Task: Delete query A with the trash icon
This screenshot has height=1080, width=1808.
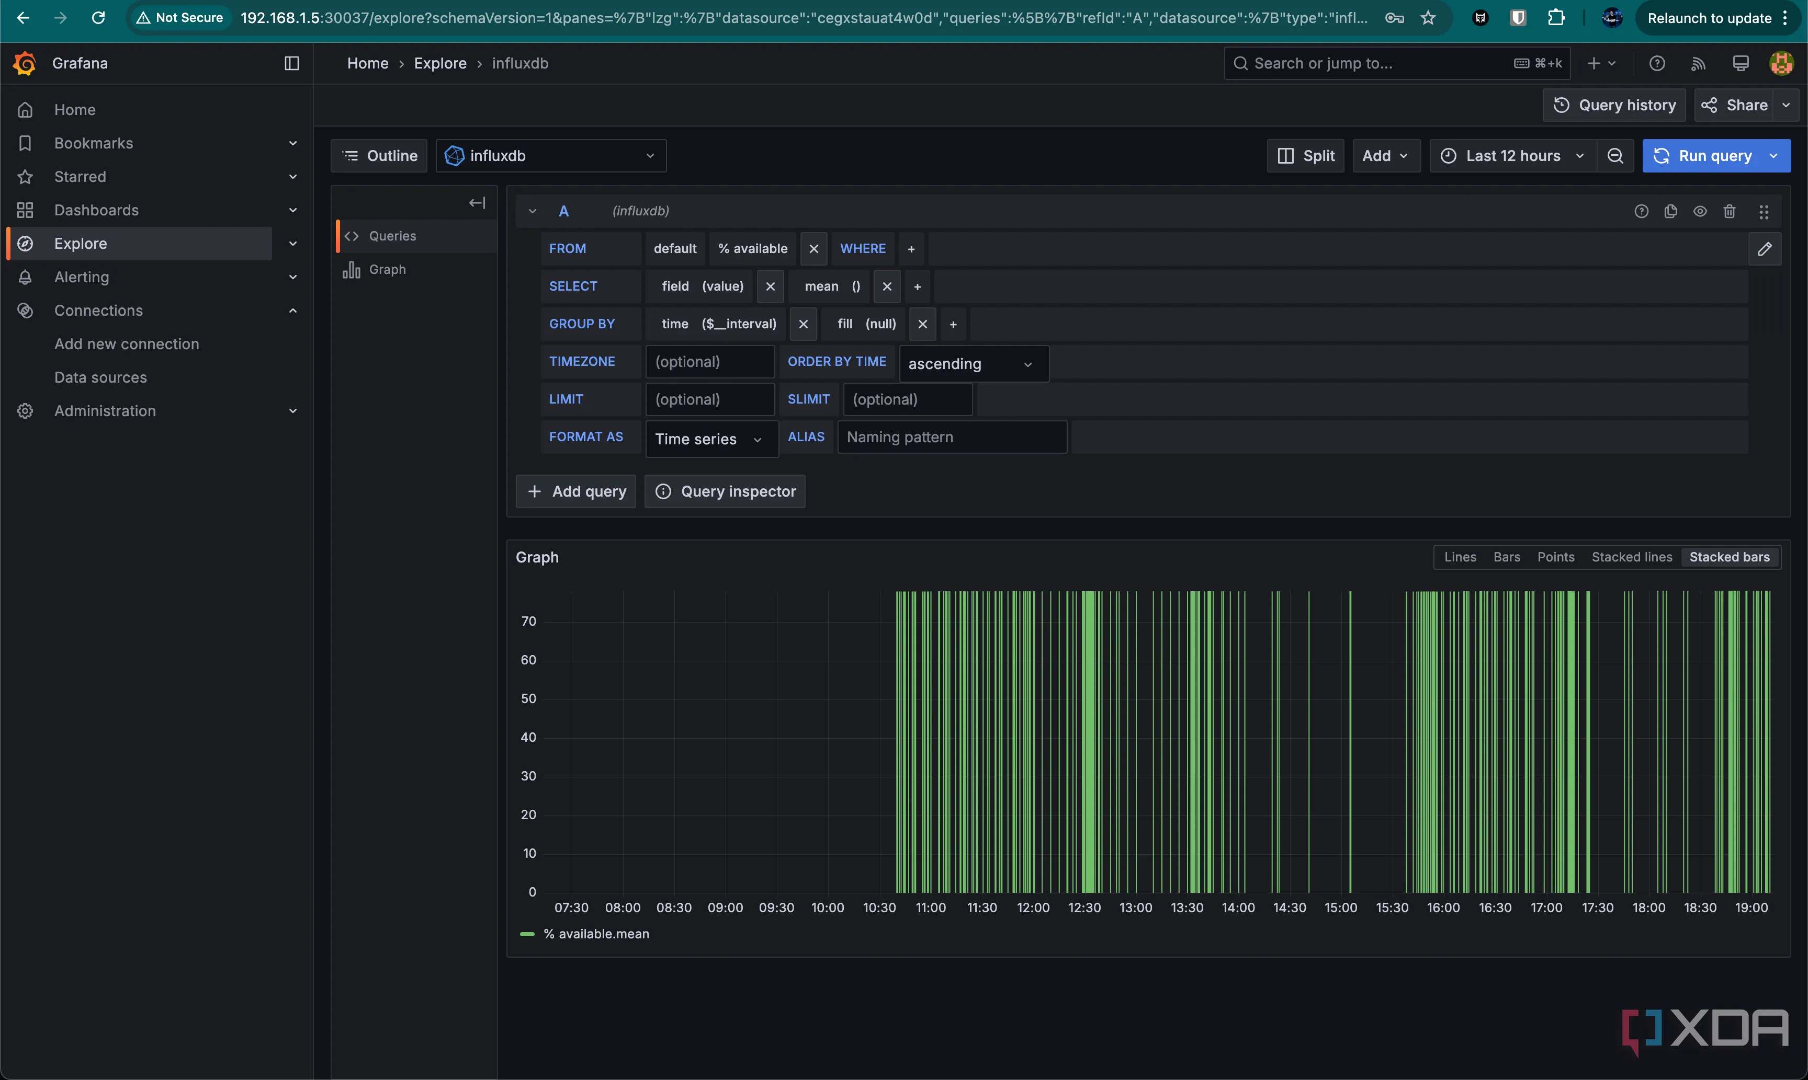Action: [1730, 211]
